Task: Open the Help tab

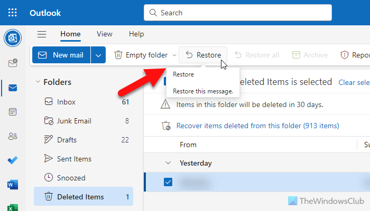Action: (x=136, y=34)
